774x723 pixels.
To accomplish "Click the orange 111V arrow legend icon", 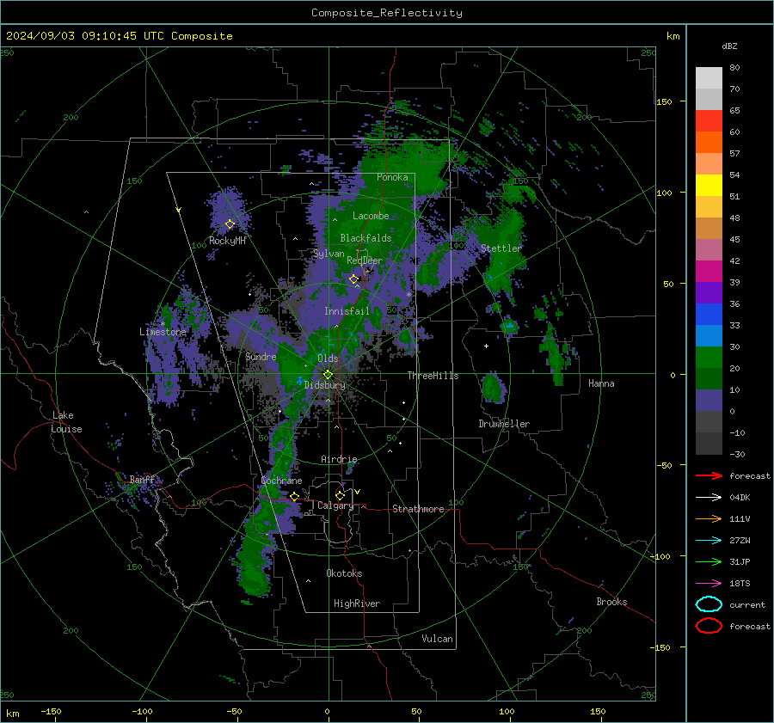I will (x=709, y=518).
